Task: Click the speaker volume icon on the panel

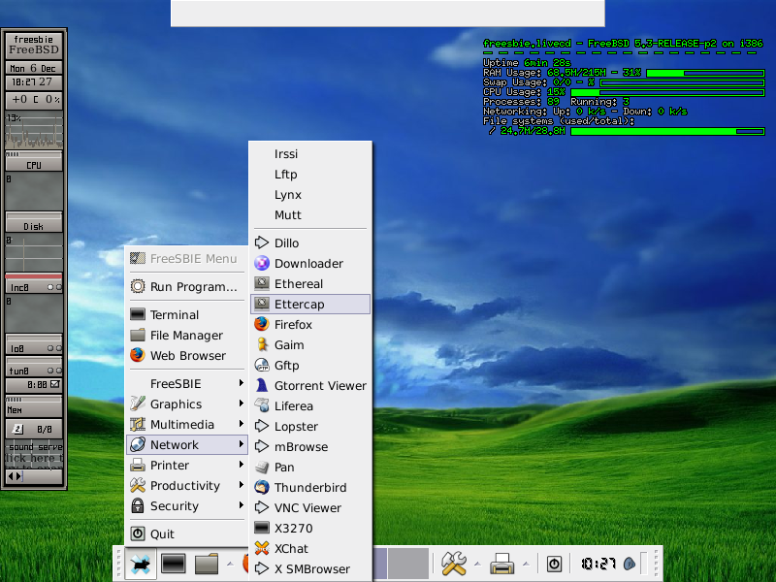Action: (x=629, y=564)
